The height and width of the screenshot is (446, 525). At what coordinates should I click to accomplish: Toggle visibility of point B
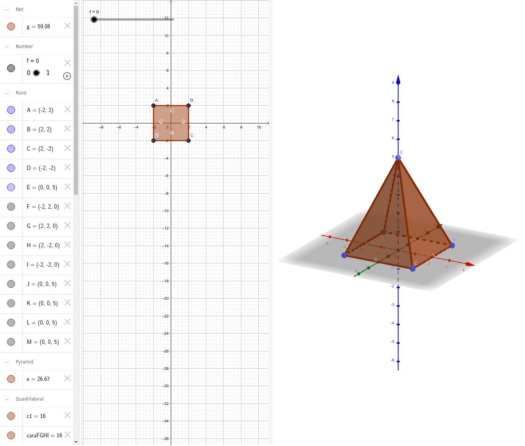11,129
